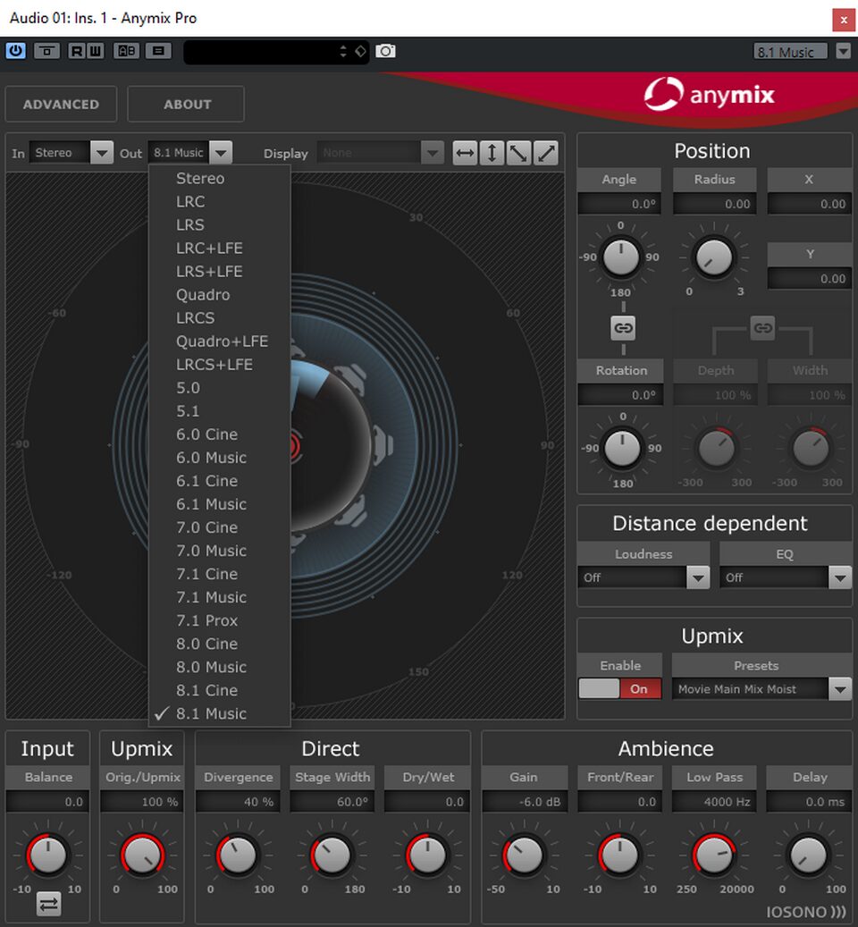Choose Stereo output format
Screen dimensions: 858x927
(220, 178)
